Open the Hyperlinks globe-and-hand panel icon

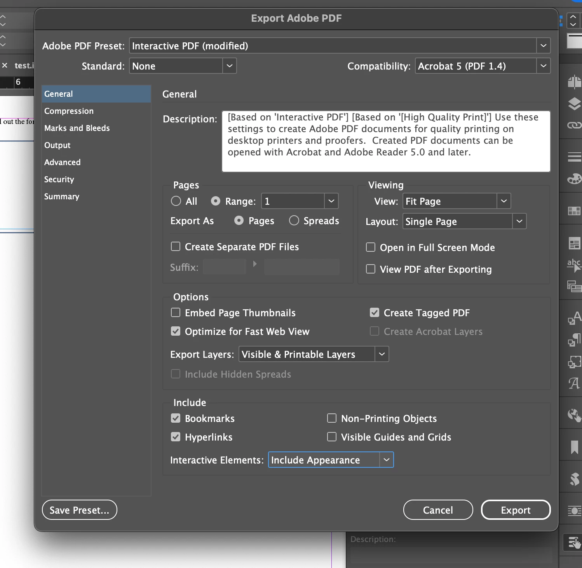coord(574,415)
